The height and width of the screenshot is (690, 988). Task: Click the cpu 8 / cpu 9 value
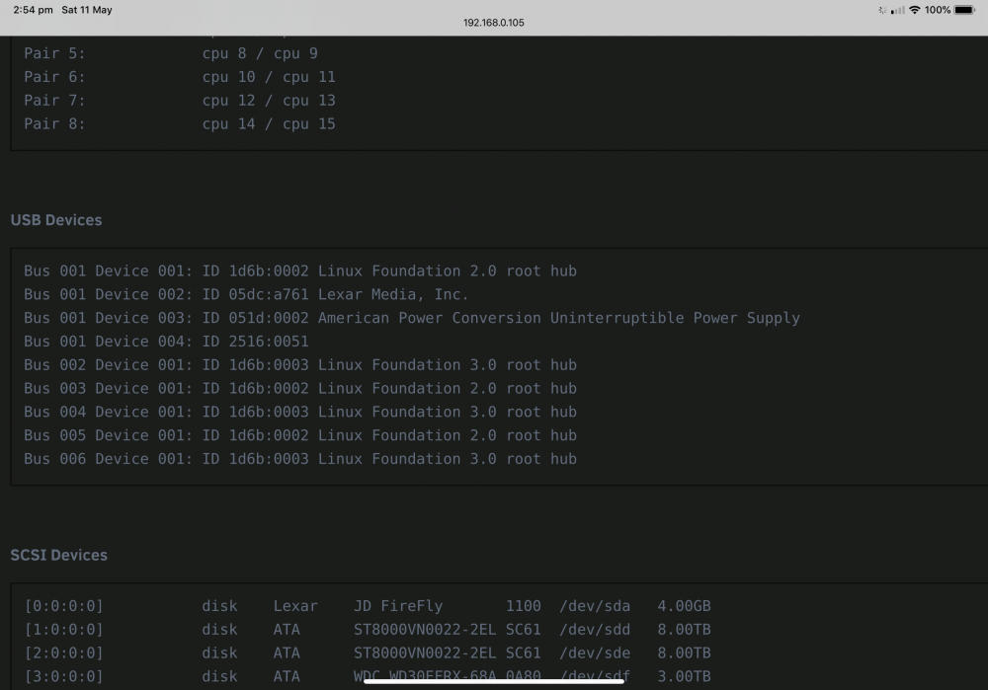click(260, 53)
